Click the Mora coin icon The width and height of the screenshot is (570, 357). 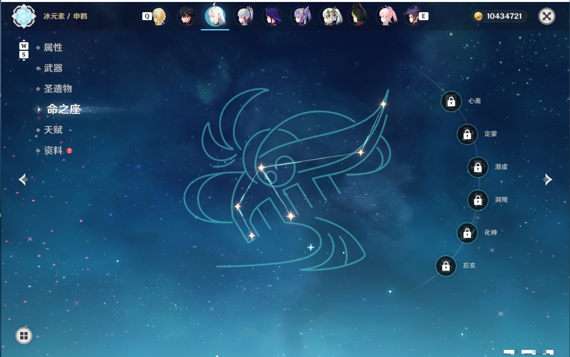(x=478, y=16)
